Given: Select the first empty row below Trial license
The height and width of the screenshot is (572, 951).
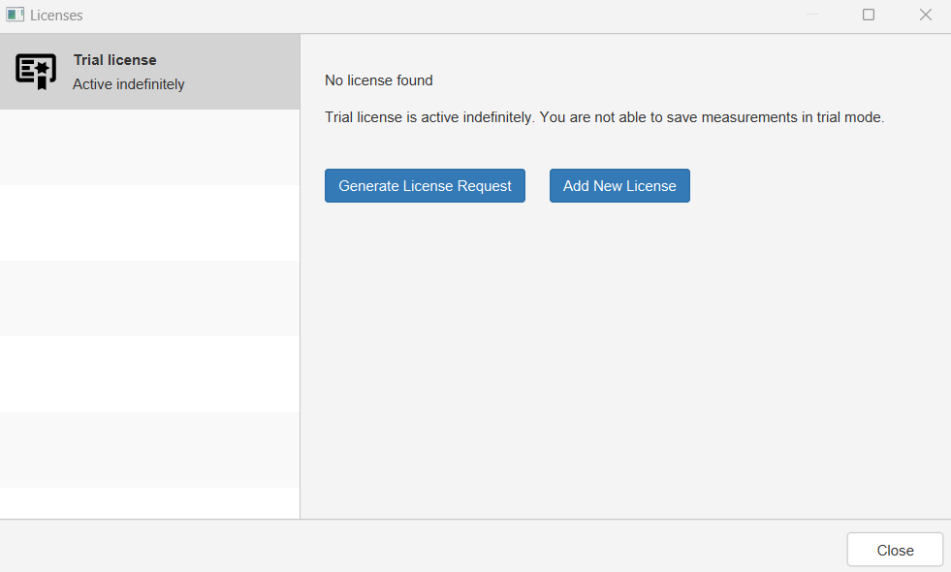Looking at the screenshot, I should point(149,147).
